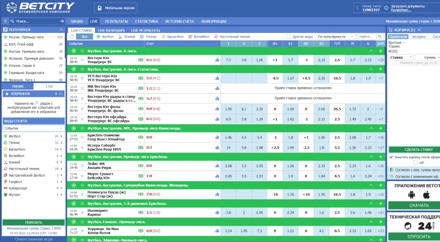
Task: Switch to the LIVE-КАЛЕНДАРЬ tab
Action: point(111,30)
